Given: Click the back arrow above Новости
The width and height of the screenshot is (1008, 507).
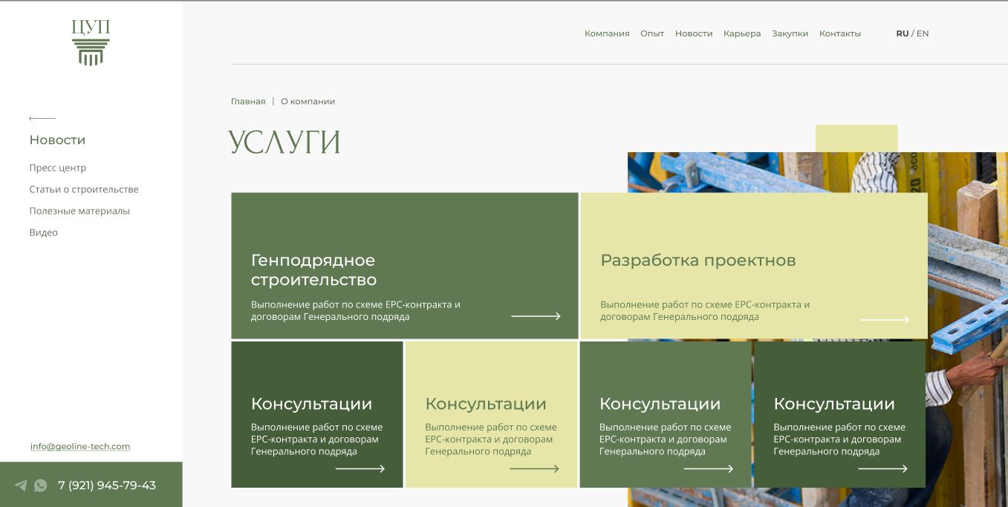Looking at the screenshot, I should tap(41, 117).
